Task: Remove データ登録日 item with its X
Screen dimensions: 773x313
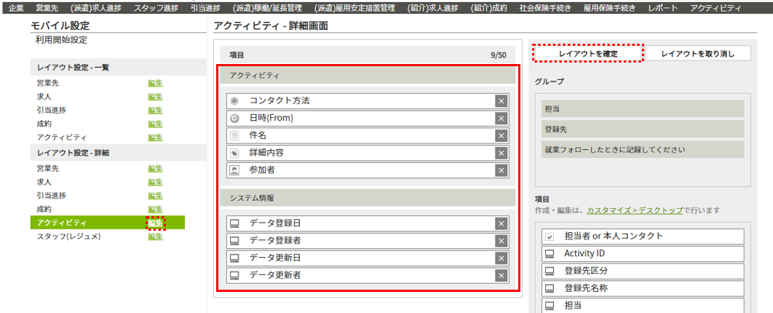Action: [501, 223]
